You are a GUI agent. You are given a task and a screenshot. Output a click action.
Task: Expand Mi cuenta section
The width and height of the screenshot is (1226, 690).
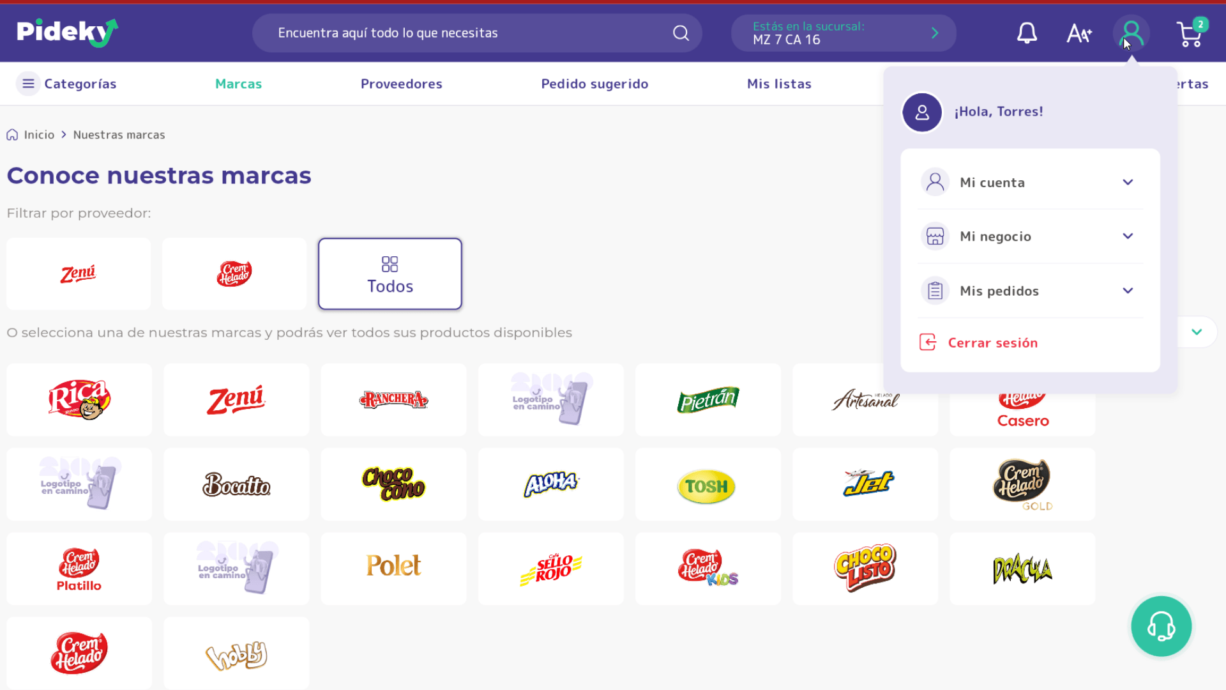[x=1030, y=183]
